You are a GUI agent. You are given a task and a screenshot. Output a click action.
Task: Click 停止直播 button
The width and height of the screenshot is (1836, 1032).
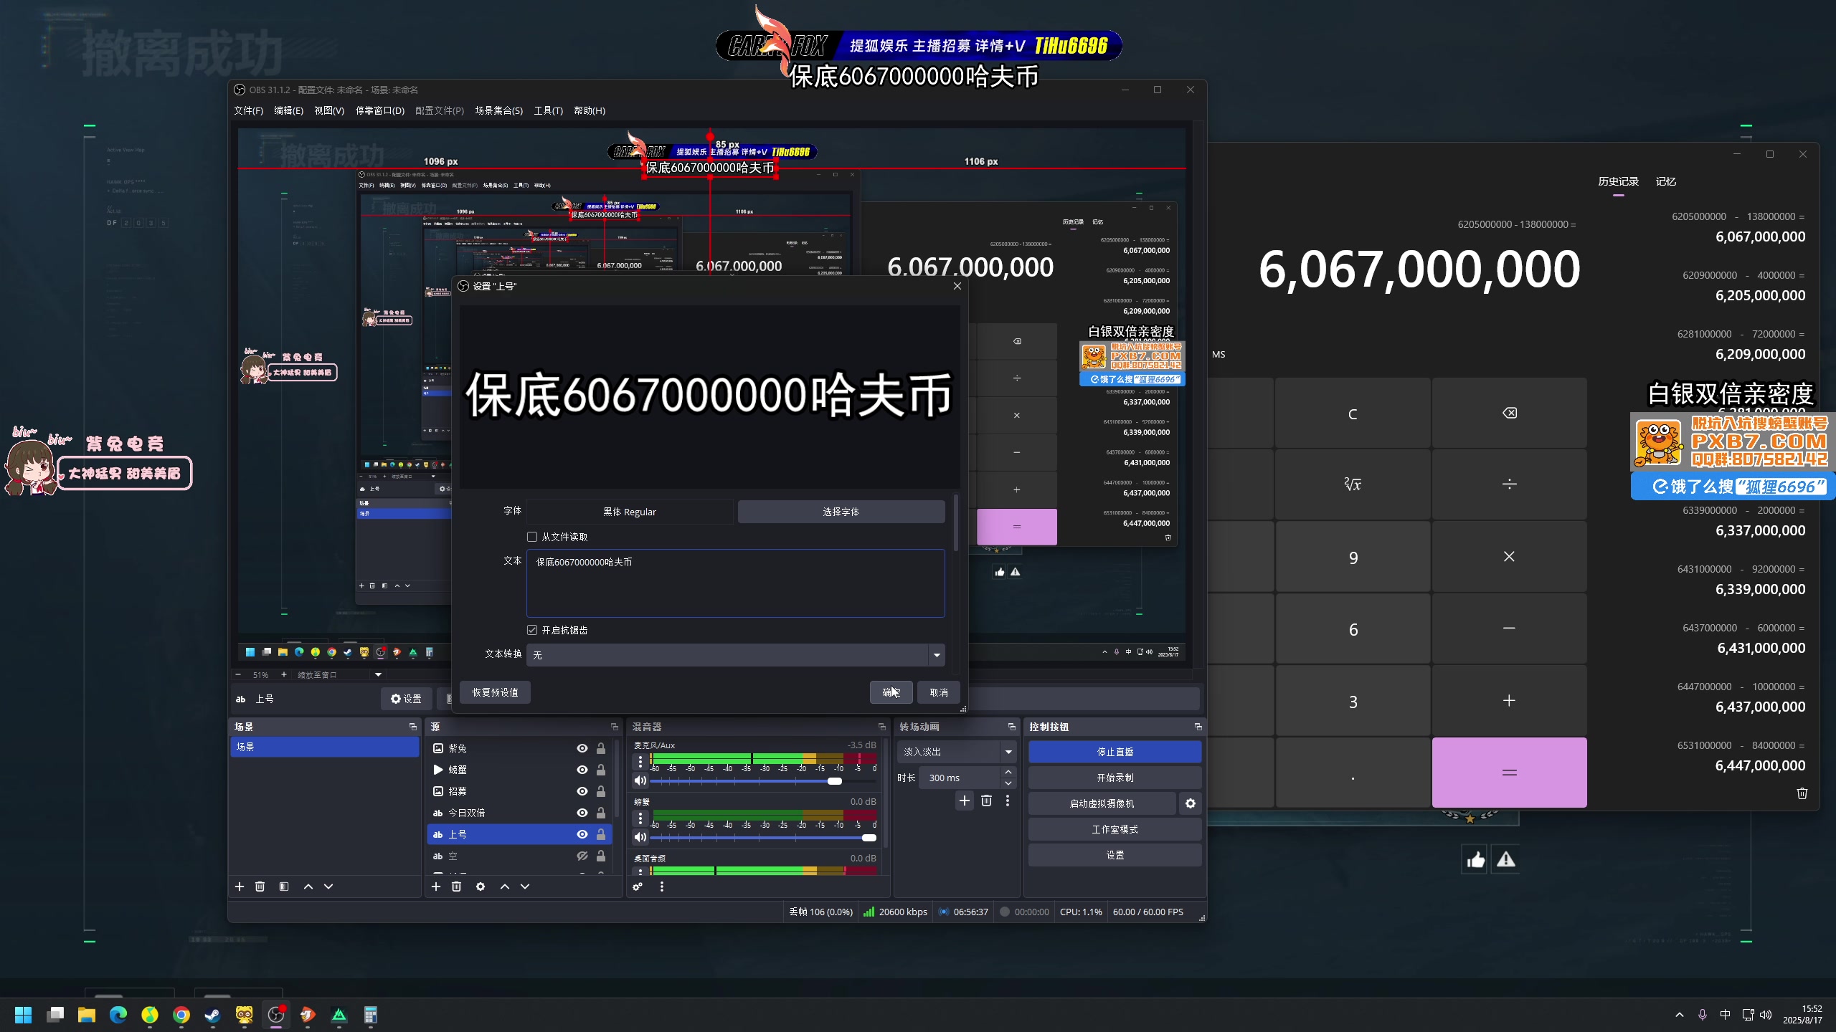point(1115,752)
